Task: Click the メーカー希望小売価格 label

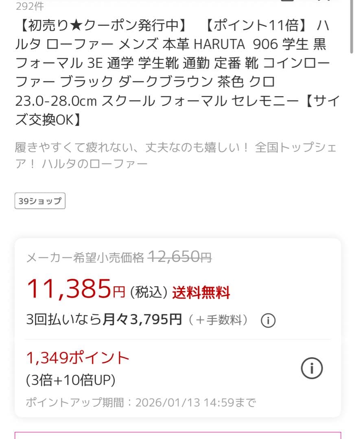Action: tap(85, 257)
